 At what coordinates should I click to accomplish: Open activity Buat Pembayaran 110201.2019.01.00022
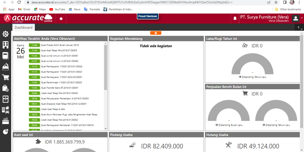[x=62, y=67]
